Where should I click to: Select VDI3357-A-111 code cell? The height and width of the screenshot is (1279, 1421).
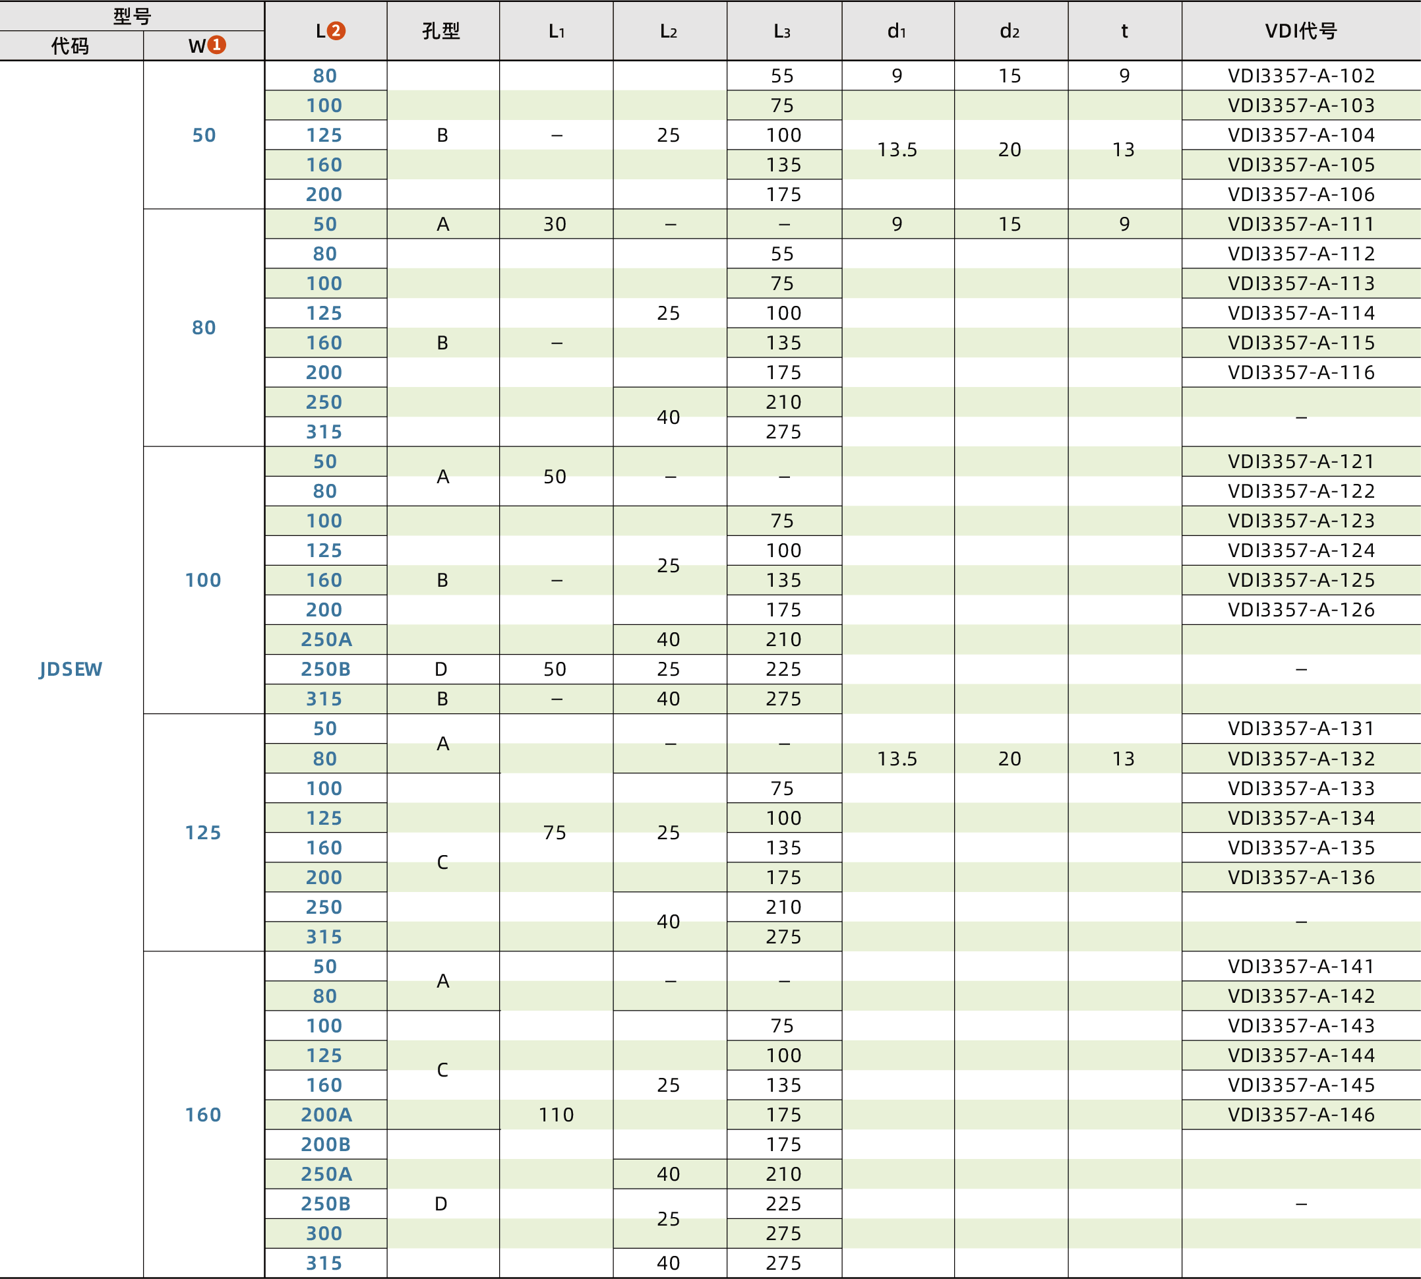[1301, 224]
